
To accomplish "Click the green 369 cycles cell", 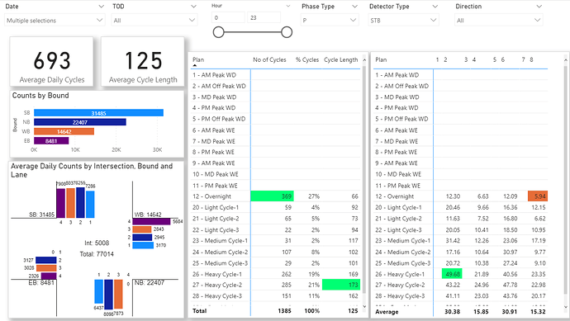I will pos(272,196).
